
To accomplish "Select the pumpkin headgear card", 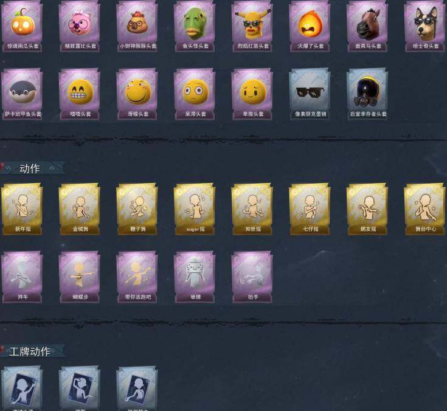I will tap(23, 26).
